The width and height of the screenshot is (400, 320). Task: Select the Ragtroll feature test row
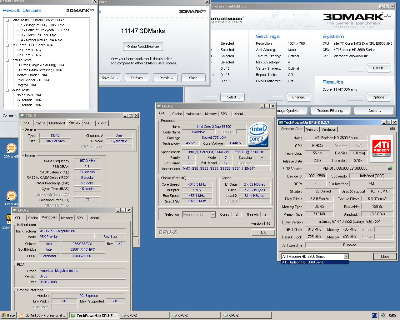click(x=26, y=85)
